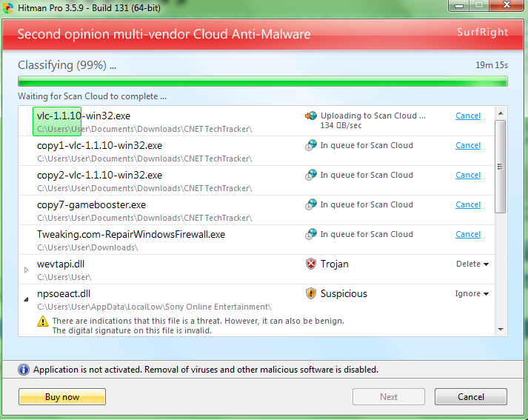This screenshot has width=528, height=420.
Task: Cancel scan of copy7-gamebooster.exe
Action: click(468, 204)
